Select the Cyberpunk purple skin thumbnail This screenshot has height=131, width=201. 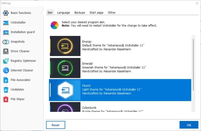(x=65, y=107)
